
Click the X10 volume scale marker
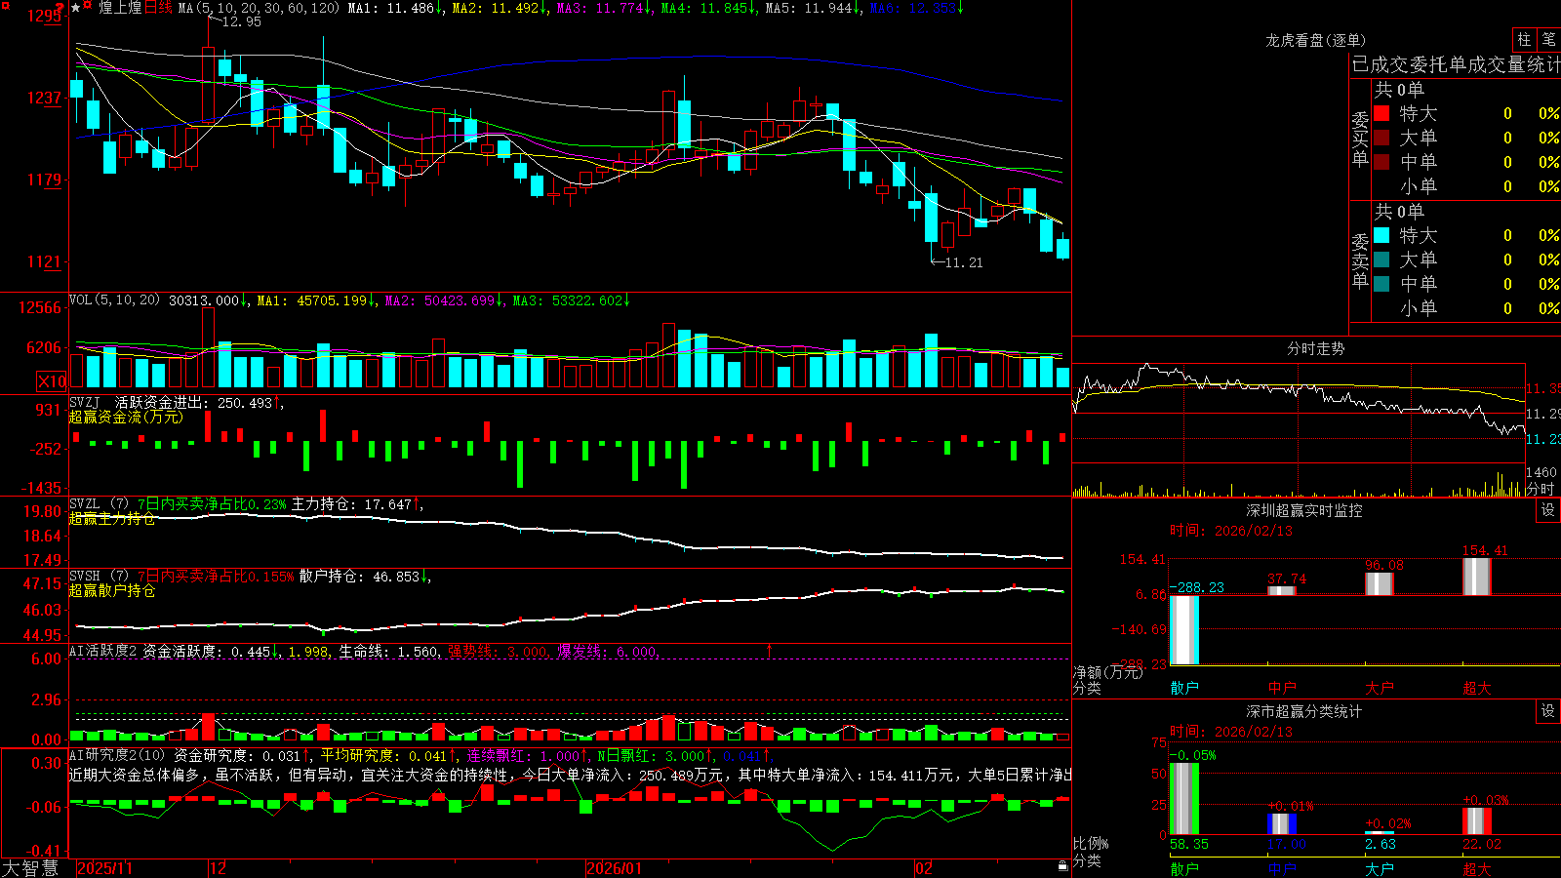(x=51, y=381)
